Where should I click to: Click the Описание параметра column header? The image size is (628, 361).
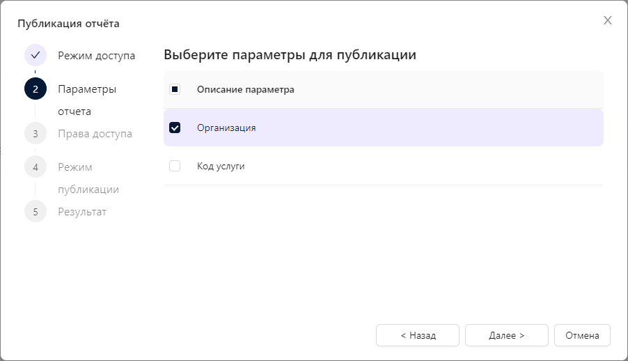pyautogui.click(x=245, y=89)
